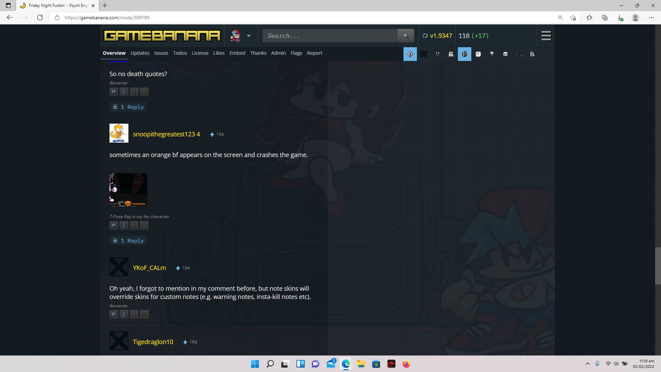This screenshot has width=661, height=372.
Task: Click red exclamation flag under snoopithegreatest123's comment
Action: 134,226
